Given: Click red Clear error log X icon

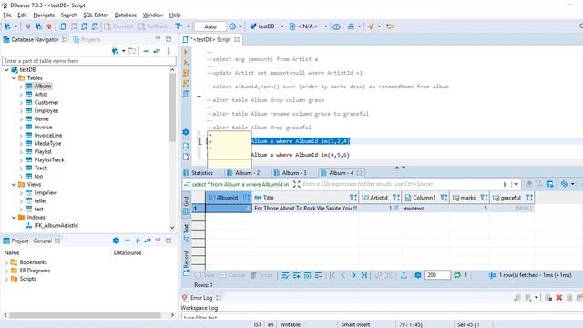Looking at the screenshot, I should 558,298.
